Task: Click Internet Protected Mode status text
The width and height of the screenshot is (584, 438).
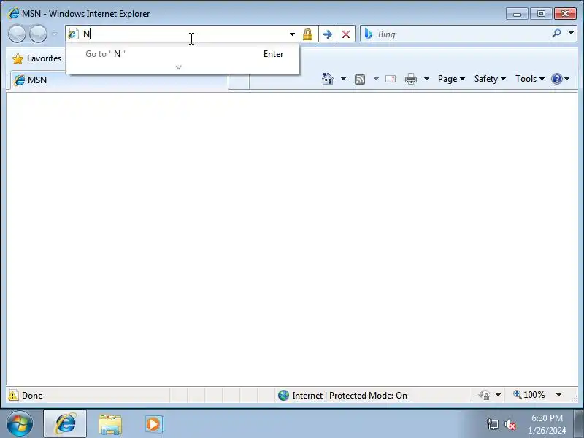Action: (350, 396)
